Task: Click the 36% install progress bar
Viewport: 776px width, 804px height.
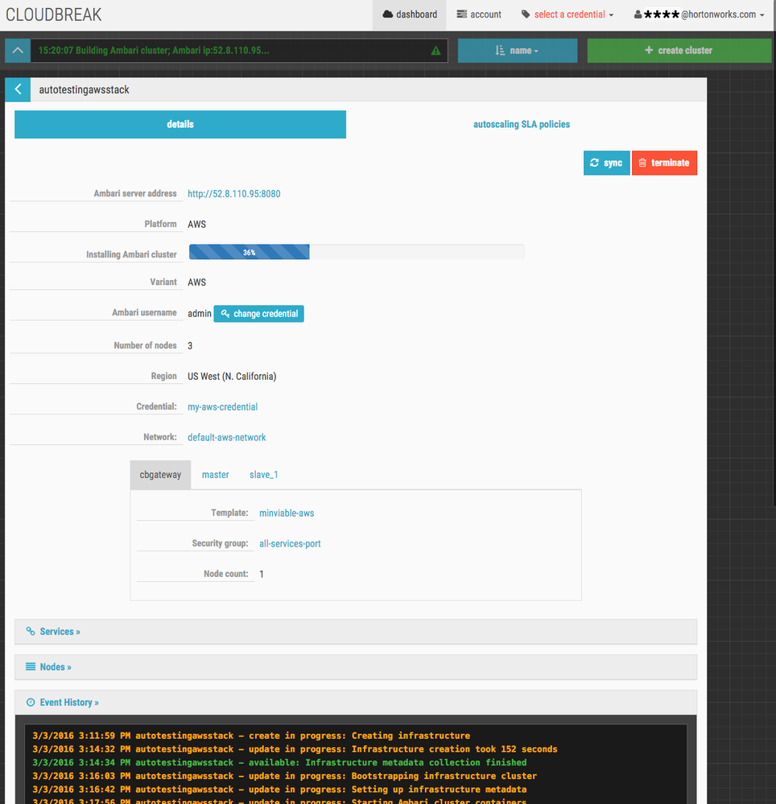Action: [x=357, y=252]
